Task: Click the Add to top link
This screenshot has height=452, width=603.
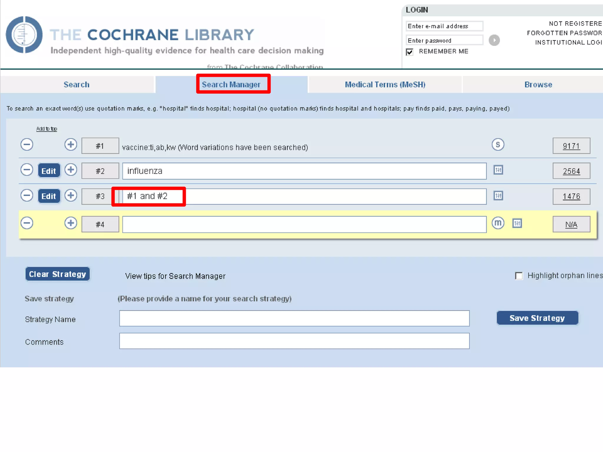Action: point(47,129)
